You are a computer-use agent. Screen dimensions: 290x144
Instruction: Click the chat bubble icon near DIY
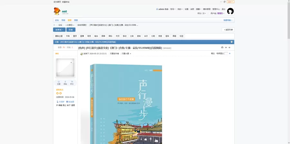(x=225, y=2)
